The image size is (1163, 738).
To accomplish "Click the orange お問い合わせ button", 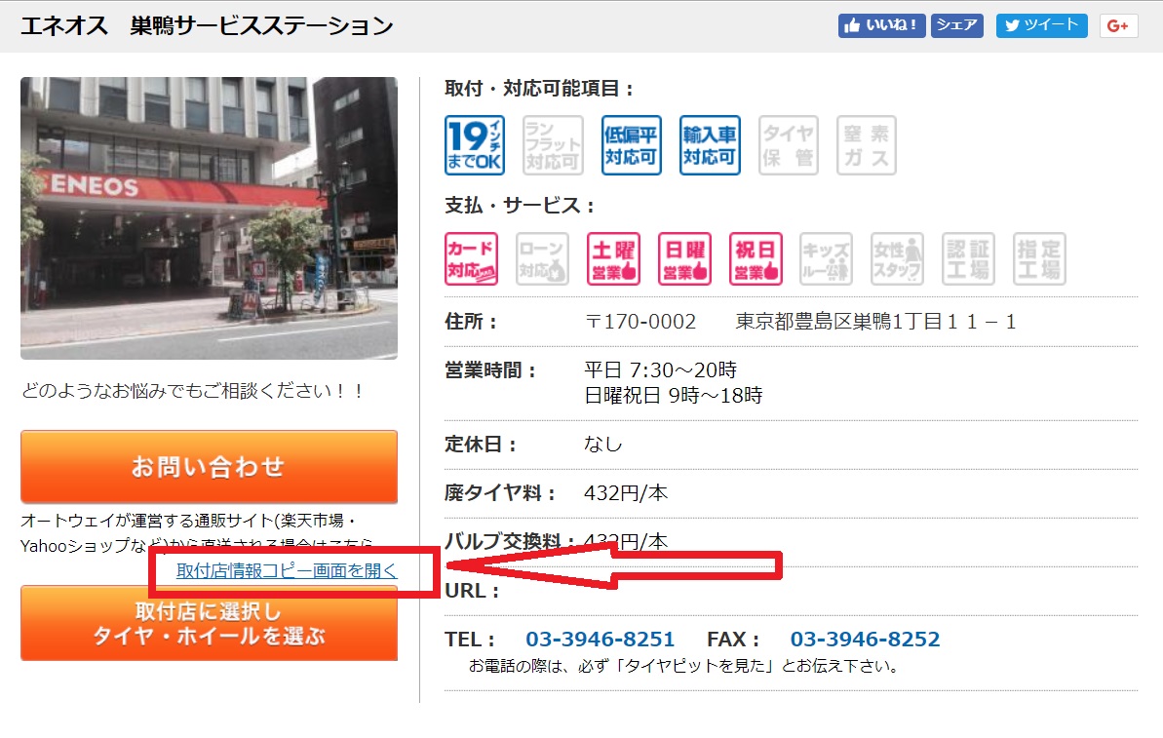I will click(x=210, y=467).
